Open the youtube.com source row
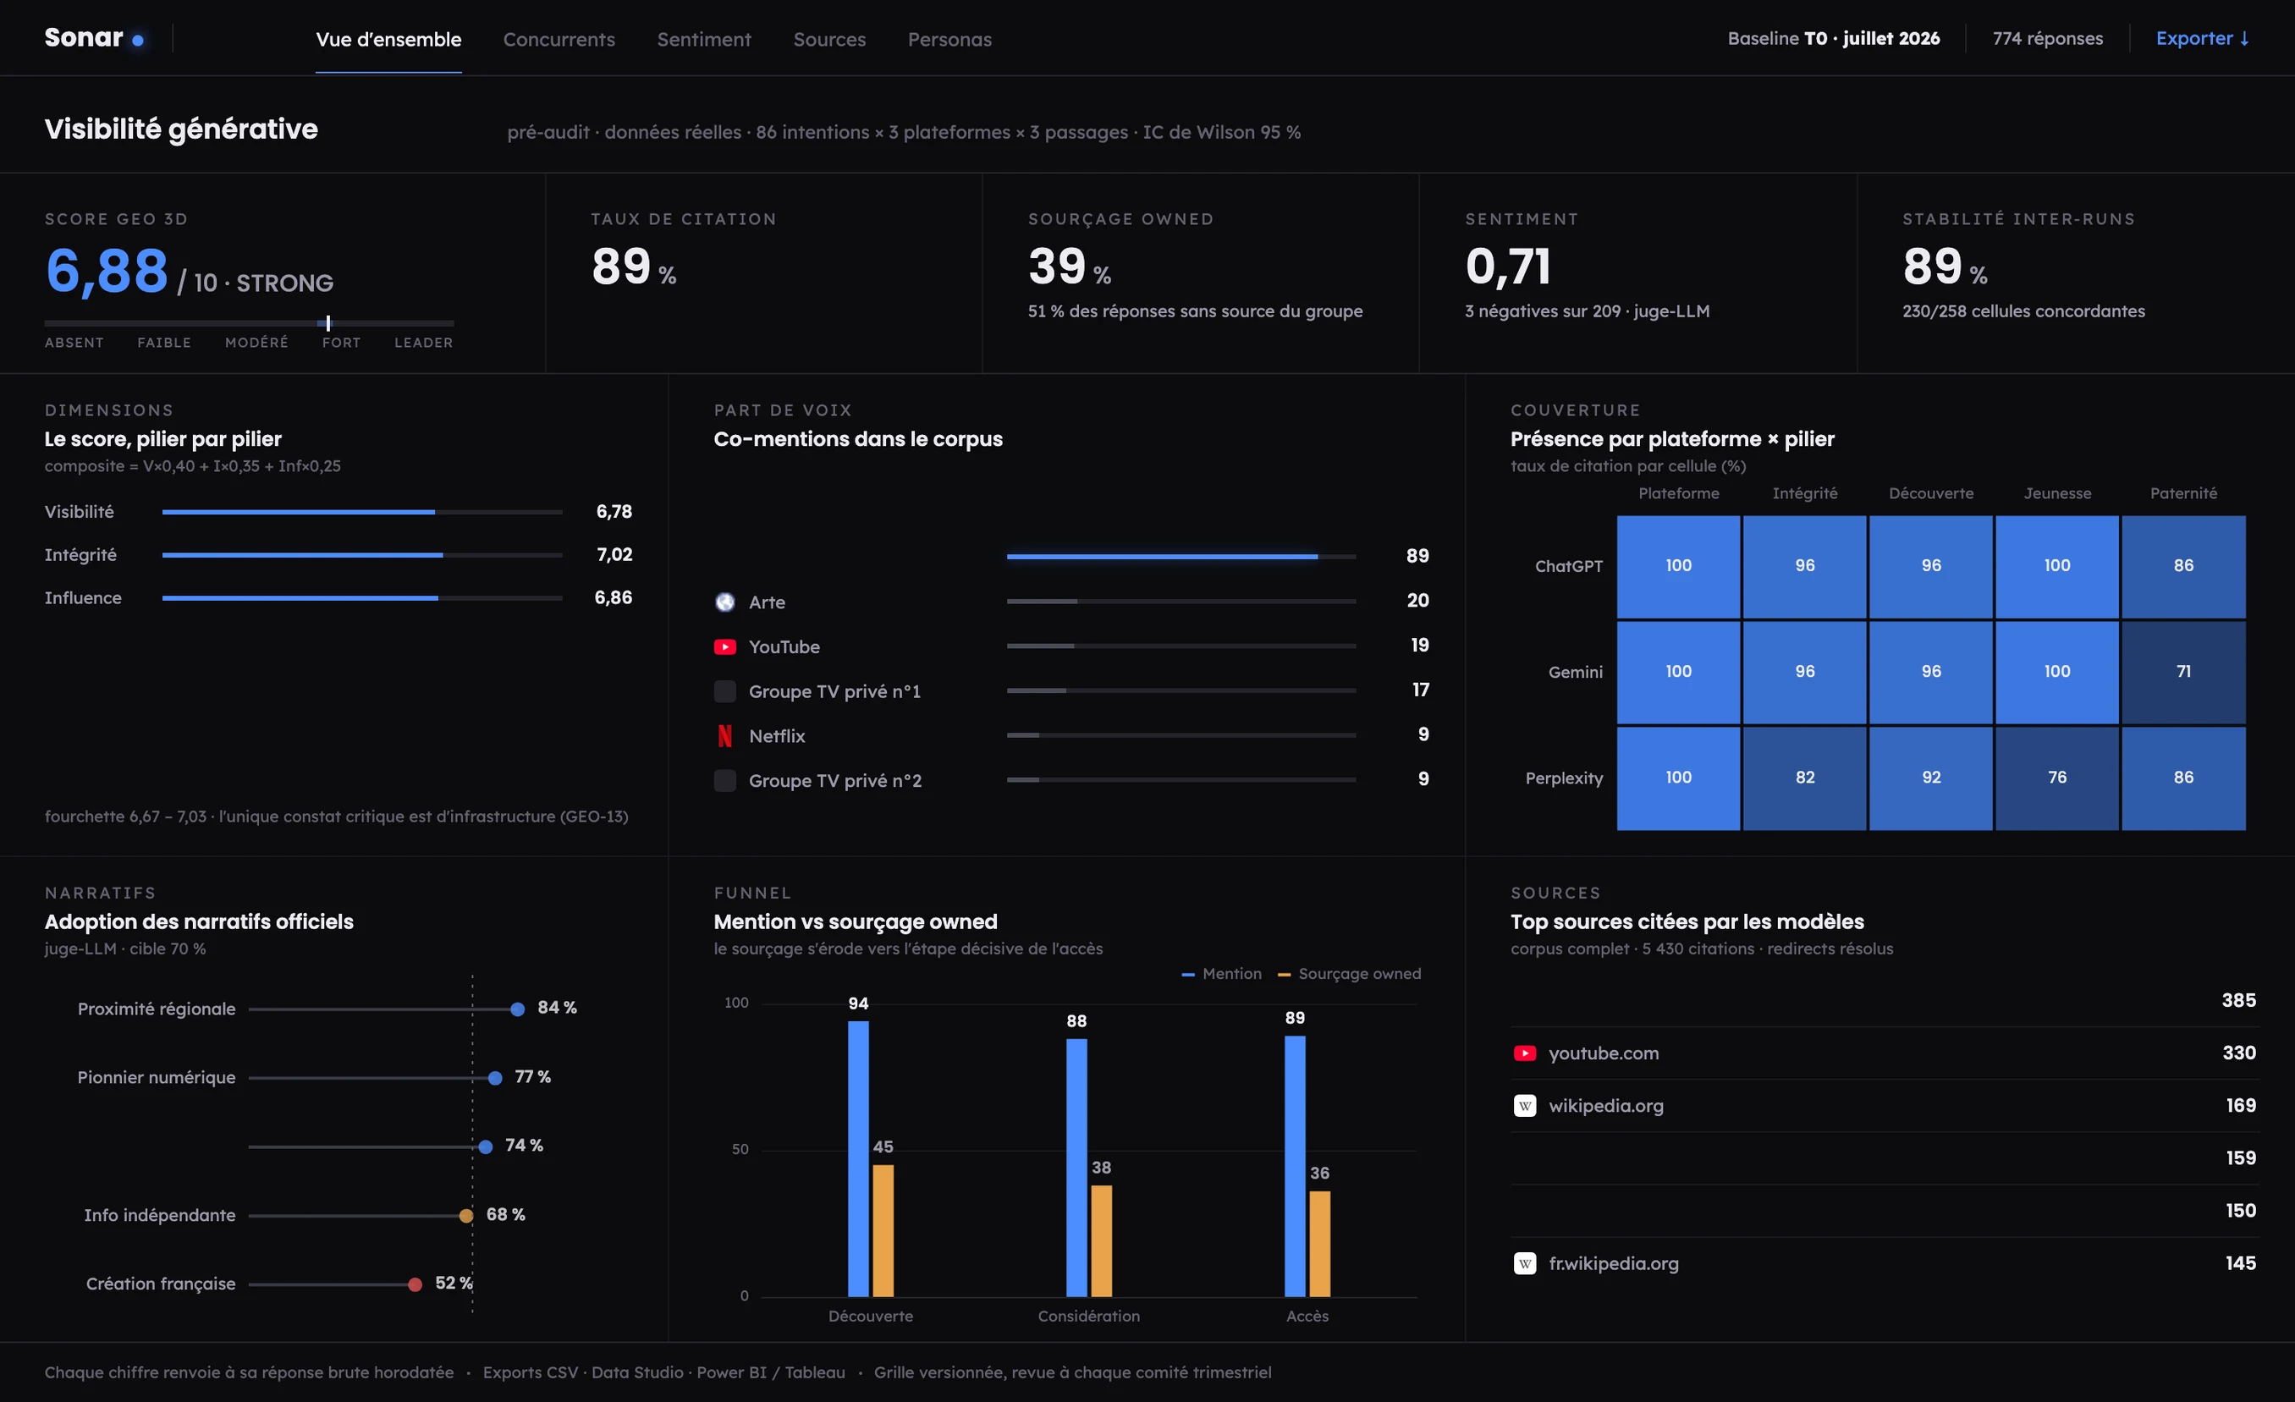Viewport: 2295px width, 1402px height. click(x=1884, y=1053)
